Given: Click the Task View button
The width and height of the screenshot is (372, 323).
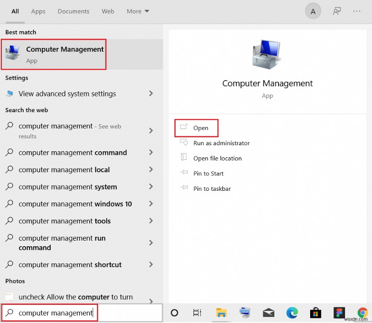Looking at the screenshot, I should point(197,313).
